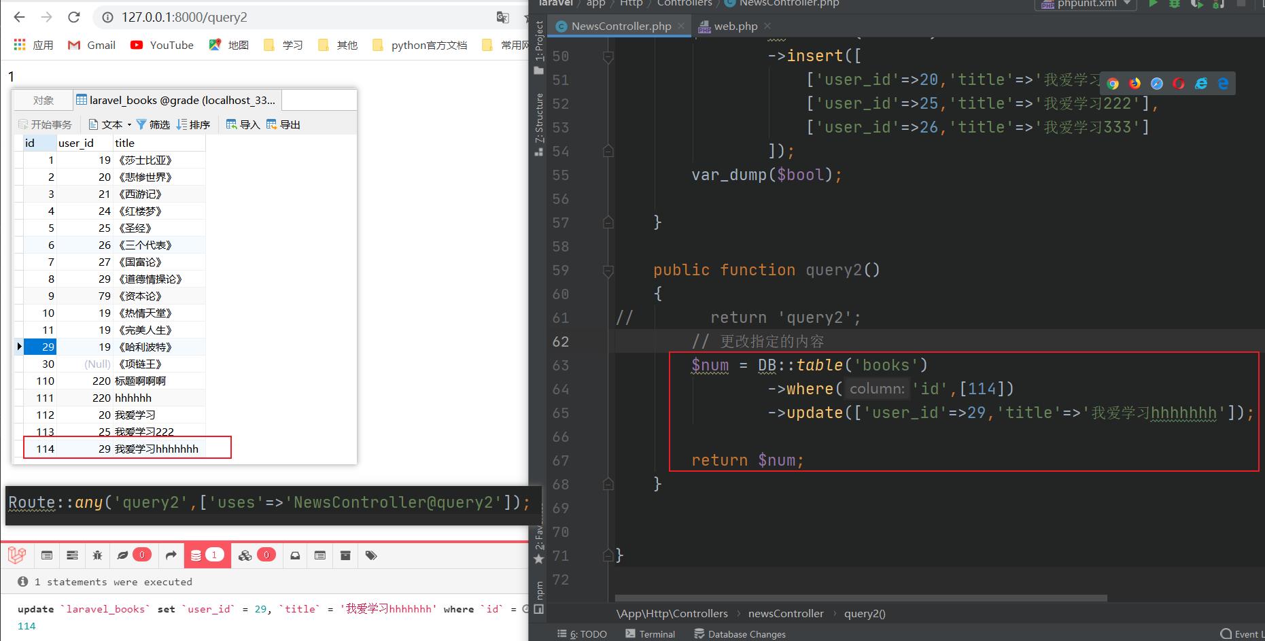The width and height of the screenshot is (1265, 641).
Task: Open debugbar Session archive icon
Action: click(345, 555)
